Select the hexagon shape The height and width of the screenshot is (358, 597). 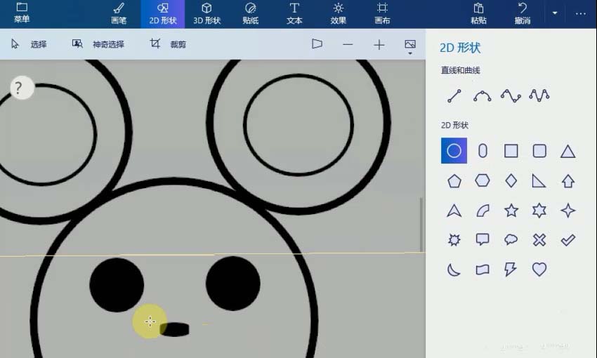click(x=483, y=180)
